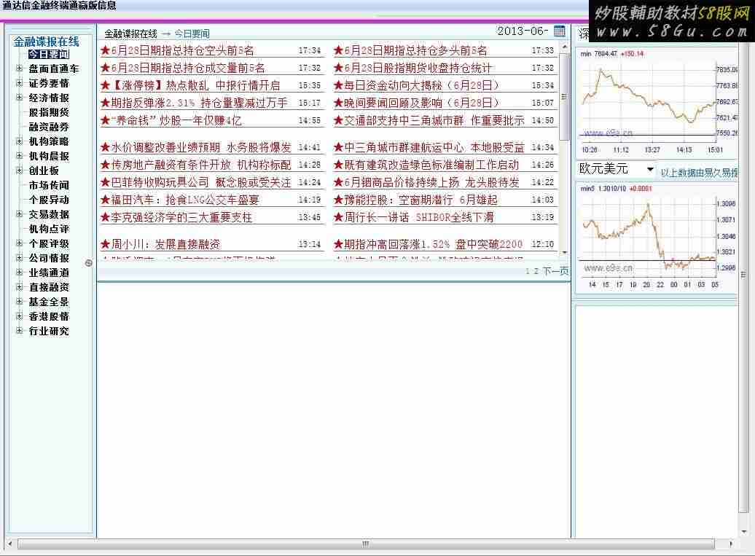Select 今日要闻 in the sidebar

(x=49, y=55)
